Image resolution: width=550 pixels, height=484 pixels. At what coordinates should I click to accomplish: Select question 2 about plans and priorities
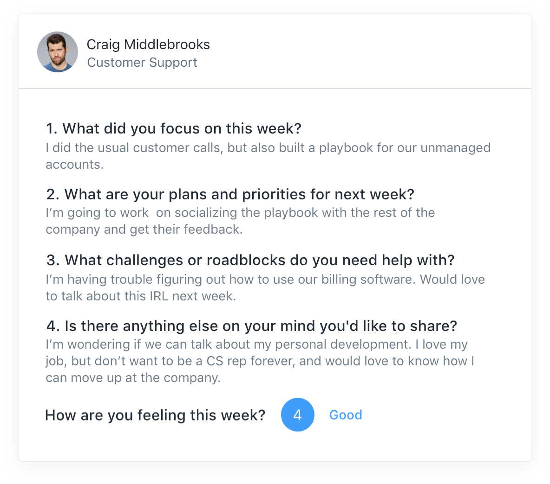[x=230, y=194]
